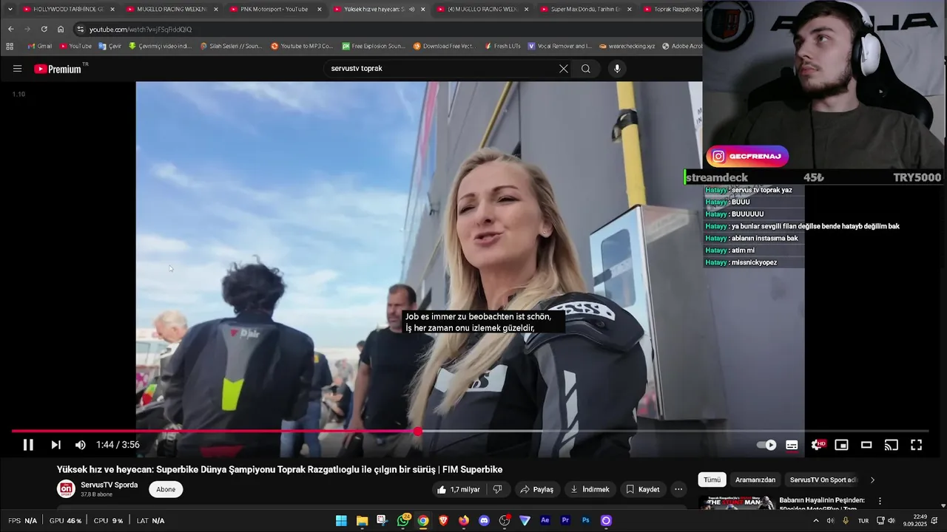Show hidden system tray icons
The height and width of the screenshot is (532, 947).
[x=816, y=521]
